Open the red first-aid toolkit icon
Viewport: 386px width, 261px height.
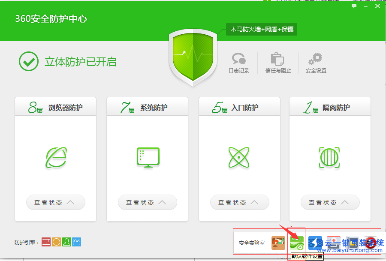(334, 243)
